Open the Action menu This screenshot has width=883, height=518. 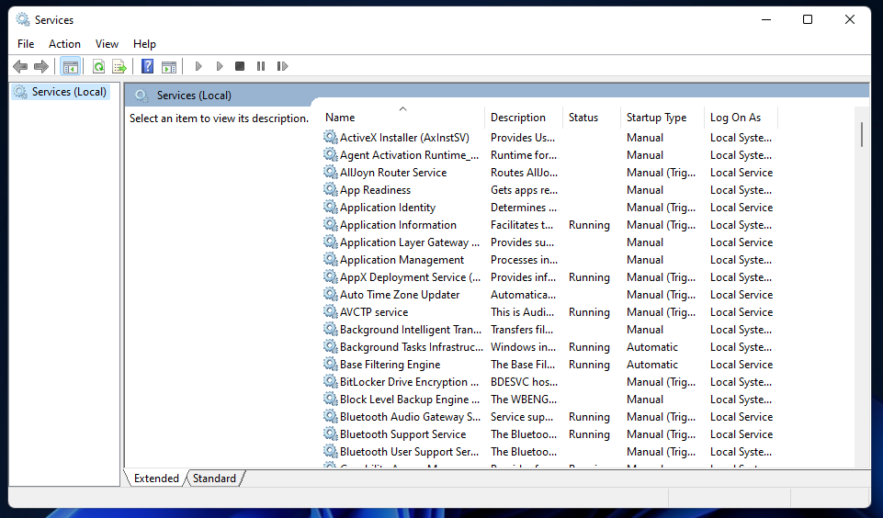[x=64, y=44]
